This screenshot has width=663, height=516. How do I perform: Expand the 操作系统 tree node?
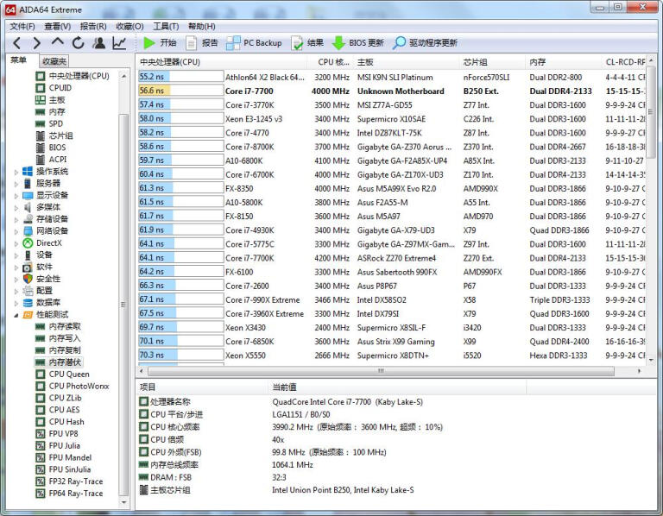tap(16, 172)
